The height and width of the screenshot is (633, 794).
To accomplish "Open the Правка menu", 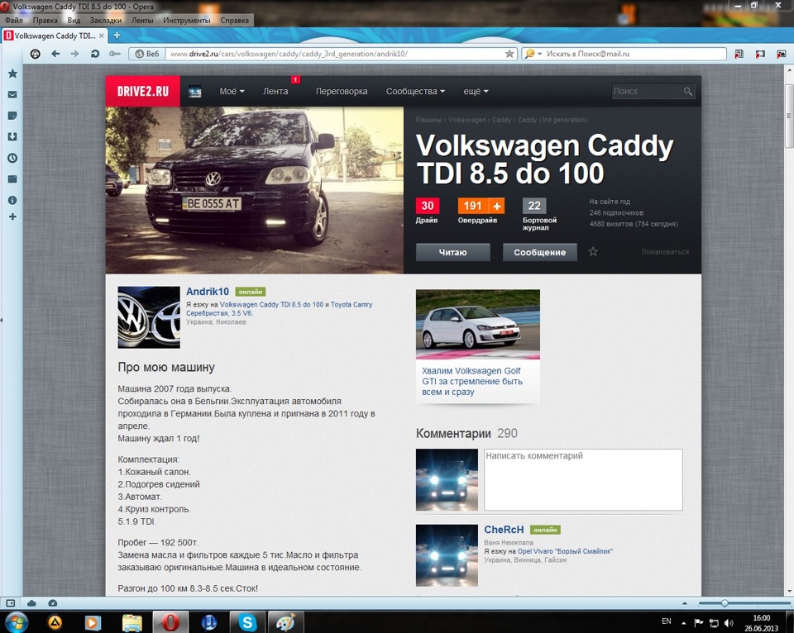I will click(x=45, y=20).
